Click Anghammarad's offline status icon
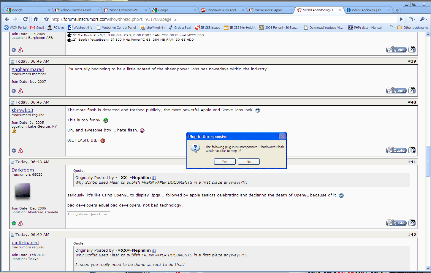This screenshot has height=273, width=431. (14, 91)
